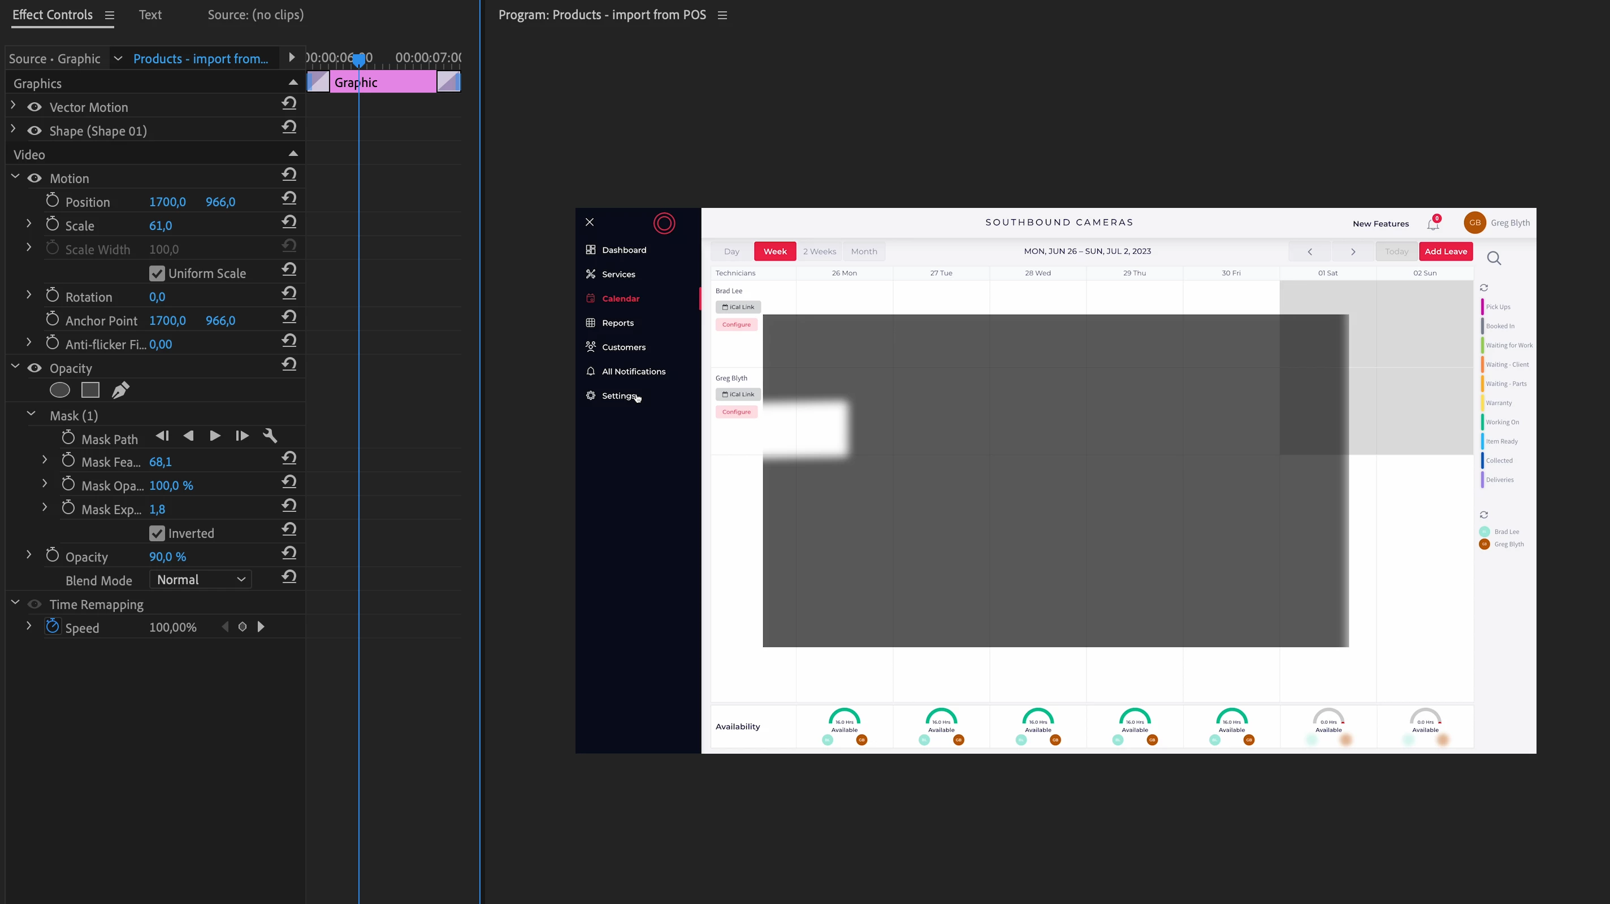This screenshot has height=904, width=1610.
Task: Open the Effect Controls panel menu
Action: pos(109,16)
